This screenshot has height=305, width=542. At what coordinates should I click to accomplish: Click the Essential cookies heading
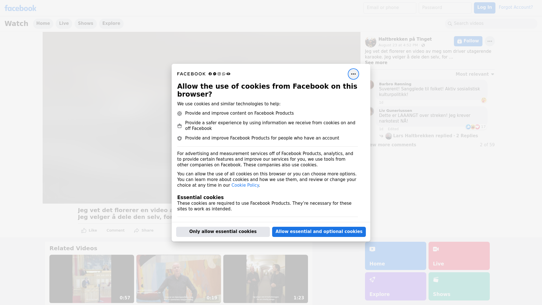pyautogui.click(x=200, y=197)
